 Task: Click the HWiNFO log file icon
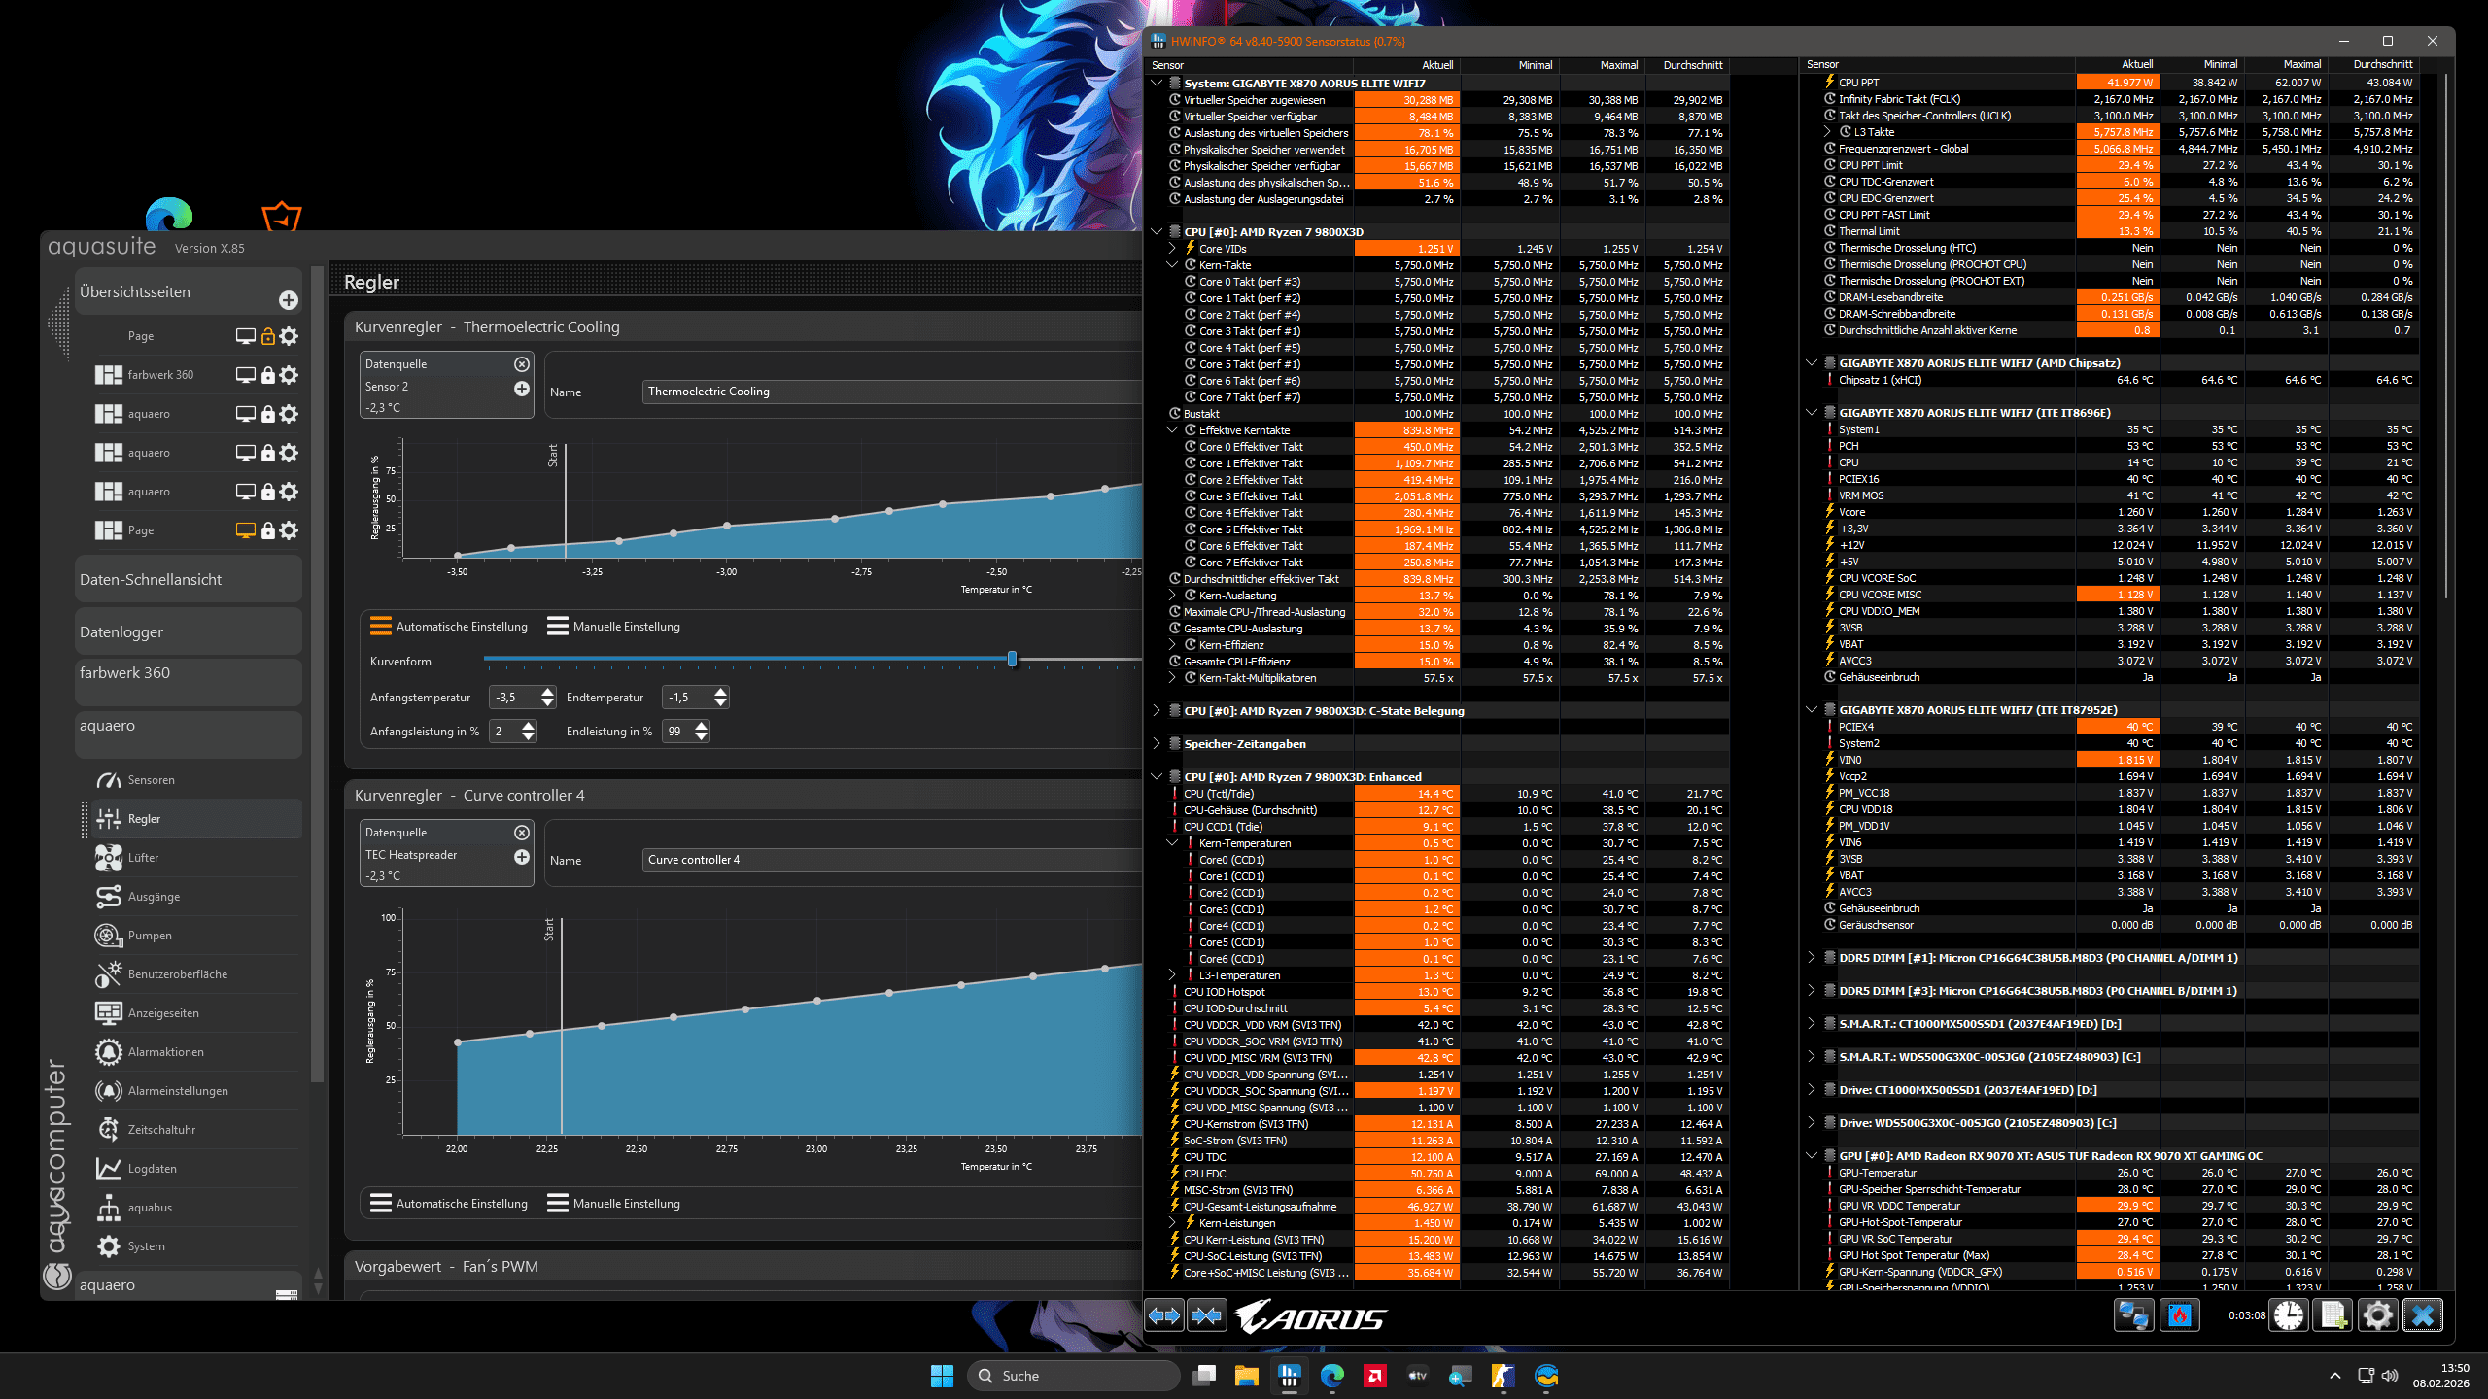pos(2333,1315)
